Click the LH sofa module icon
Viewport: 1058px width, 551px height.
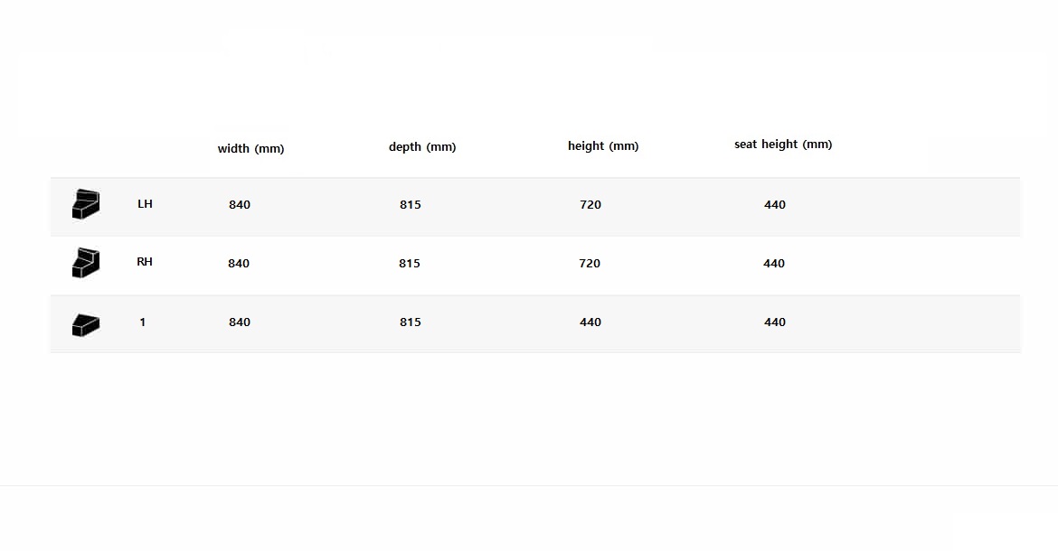point(85,204)
